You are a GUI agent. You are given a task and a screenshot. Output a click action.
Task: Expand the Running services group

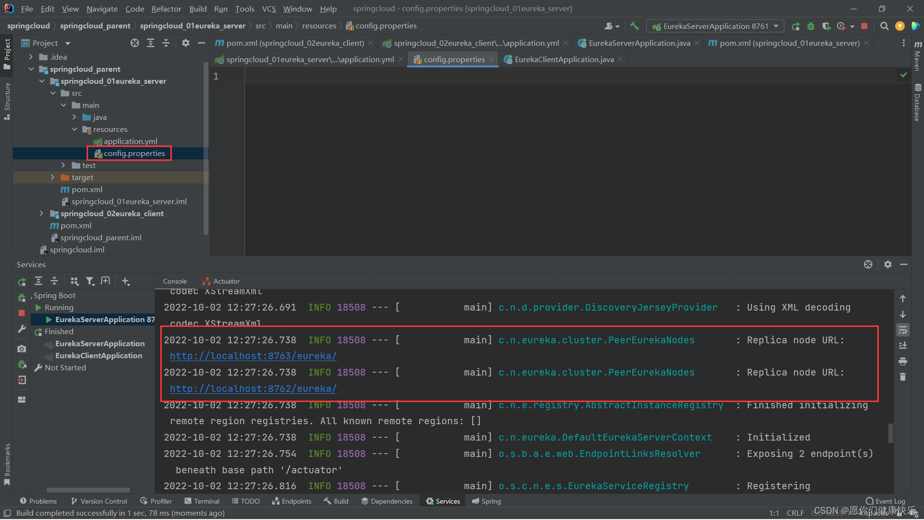pos(58,307)
